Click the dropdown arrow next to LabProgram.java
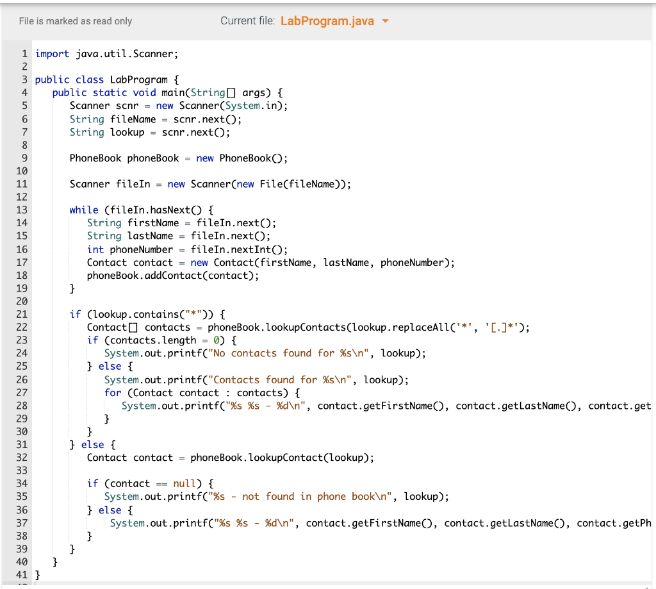656x589 pixels. point(385,21)
